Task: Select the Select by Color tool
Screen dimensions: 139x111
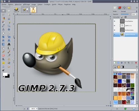Action: 3,18
